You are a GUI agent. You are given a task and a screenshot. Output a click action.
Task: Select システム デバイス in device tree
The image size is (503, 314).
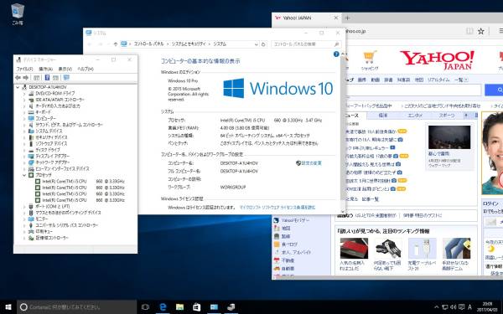(49, 131)
